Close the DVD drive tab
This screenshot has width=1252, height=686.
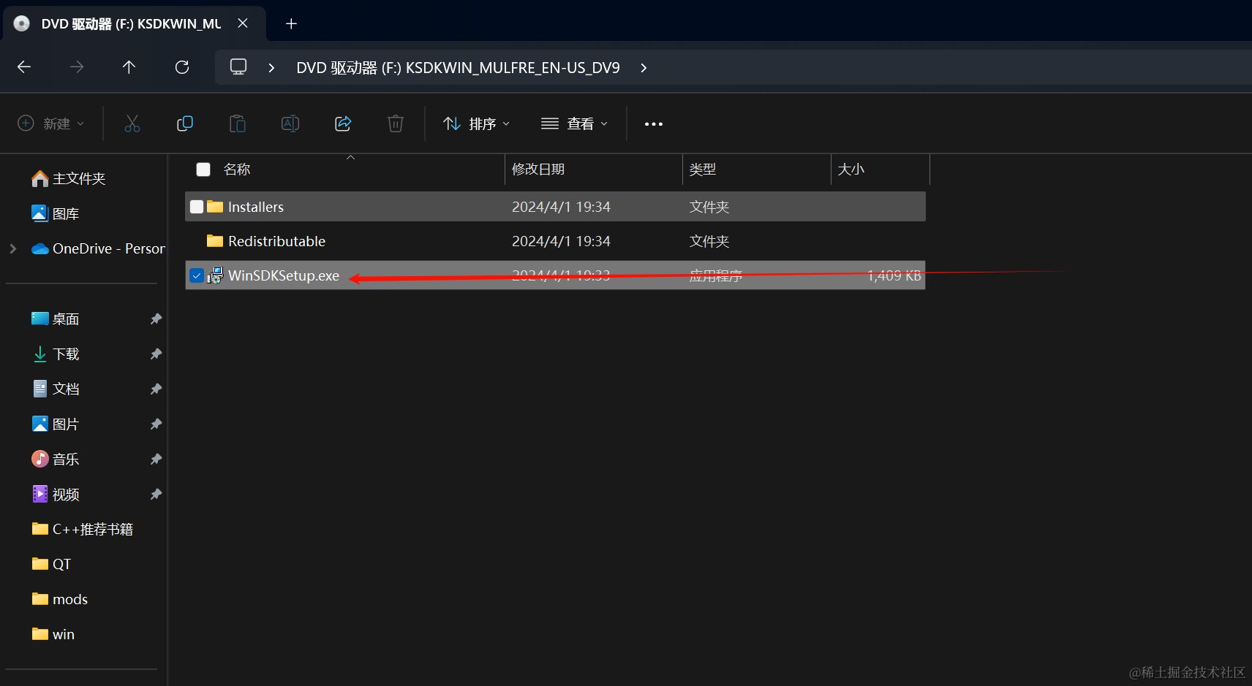(243, 23)
